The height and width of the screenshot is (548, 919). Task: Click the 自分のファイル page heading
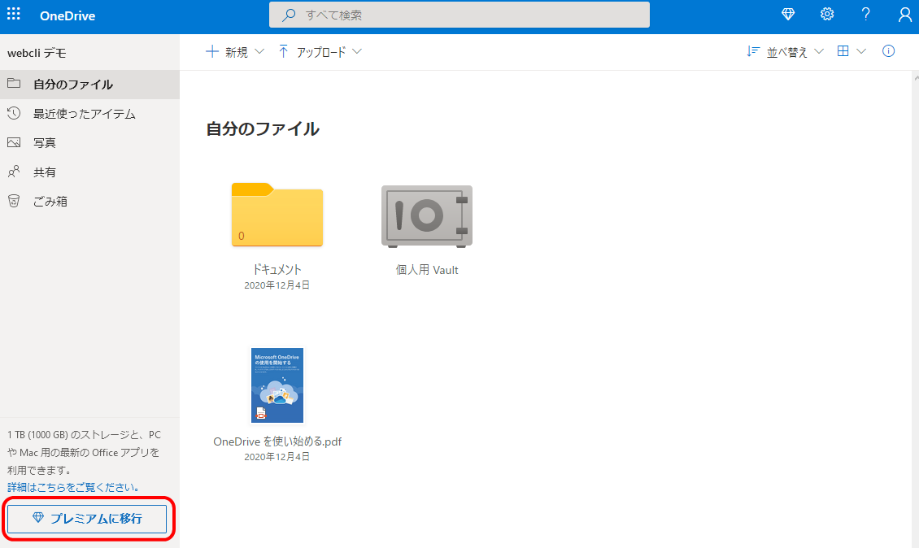[x=263, y=129]
